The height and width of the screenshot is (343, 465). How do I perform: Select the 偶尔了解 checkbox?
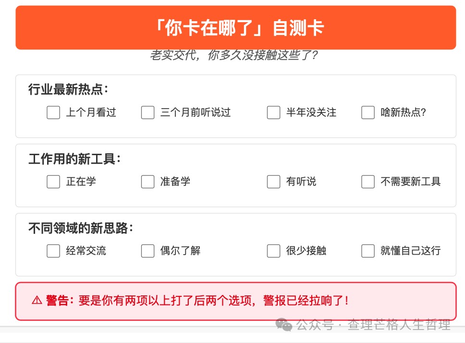tap(147, 251)
